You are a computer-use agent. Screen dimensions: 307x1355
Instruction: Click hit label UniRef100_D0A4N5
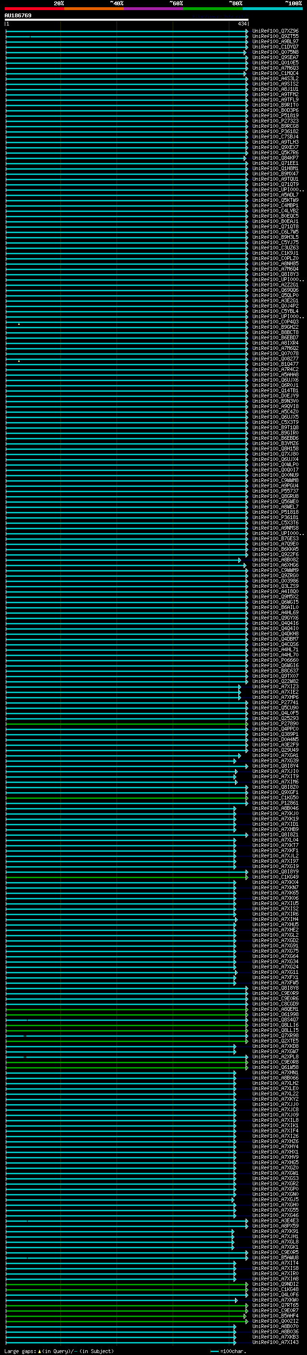click(275, 739)
